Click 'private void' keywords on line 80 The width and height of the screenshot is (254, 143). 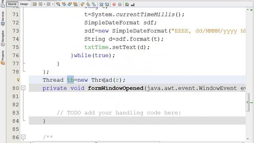pyautogui.click(x=63, y=88)
